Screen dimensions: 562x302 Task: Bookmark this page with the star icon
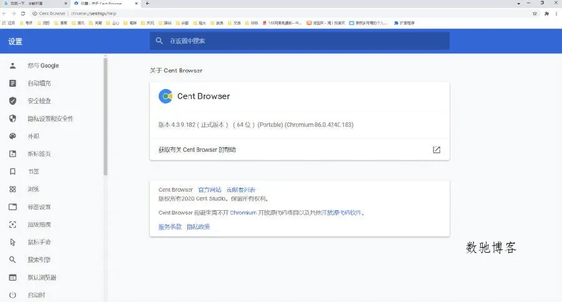tap(535, 13)
